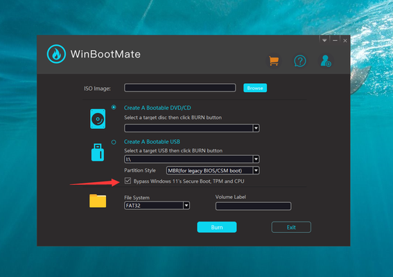Click the Burn button
393x277 pixels.
[217, 227]
